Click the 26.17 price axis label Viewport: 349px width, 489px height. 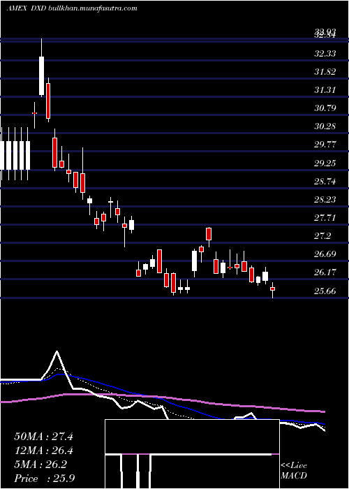[325, 272]
